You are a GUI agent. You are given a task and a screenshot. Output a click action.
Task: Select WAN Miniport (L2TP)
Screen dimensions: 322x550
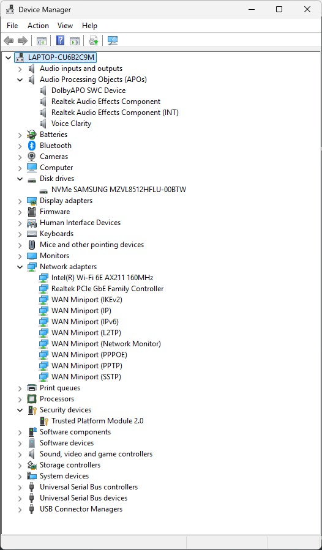pos(86,333)
